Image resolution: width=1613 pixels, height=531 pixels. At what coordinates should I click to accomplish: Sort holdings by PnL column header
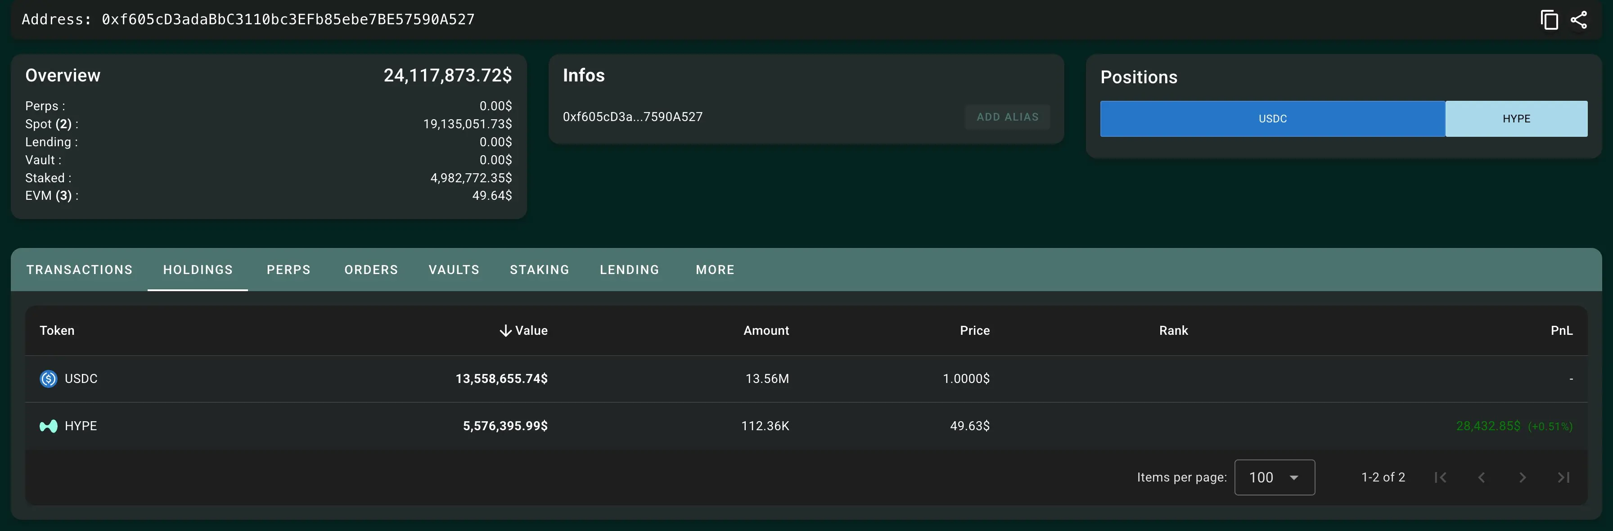(x=1562, y=331)
